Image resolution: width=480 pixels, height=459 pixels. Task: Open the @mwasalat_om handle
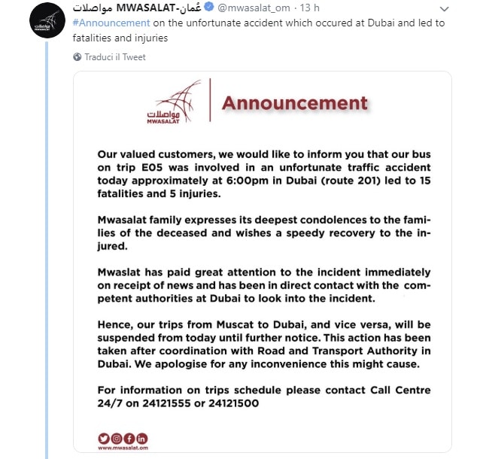253,8
